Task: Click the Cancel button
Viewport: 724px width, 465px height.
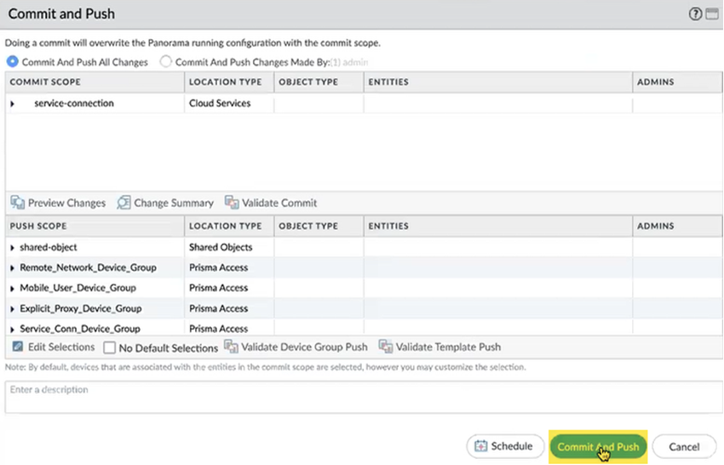Action: 684,446
